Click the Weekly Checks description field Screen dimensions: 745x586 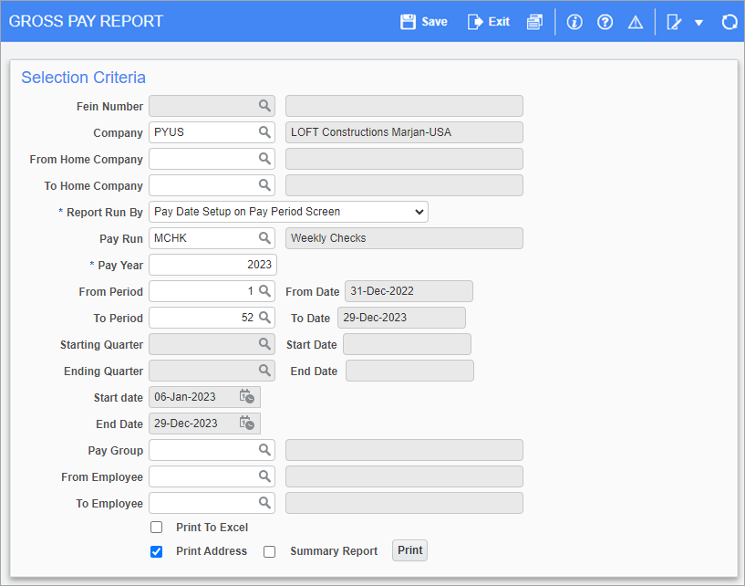point(404,238)
